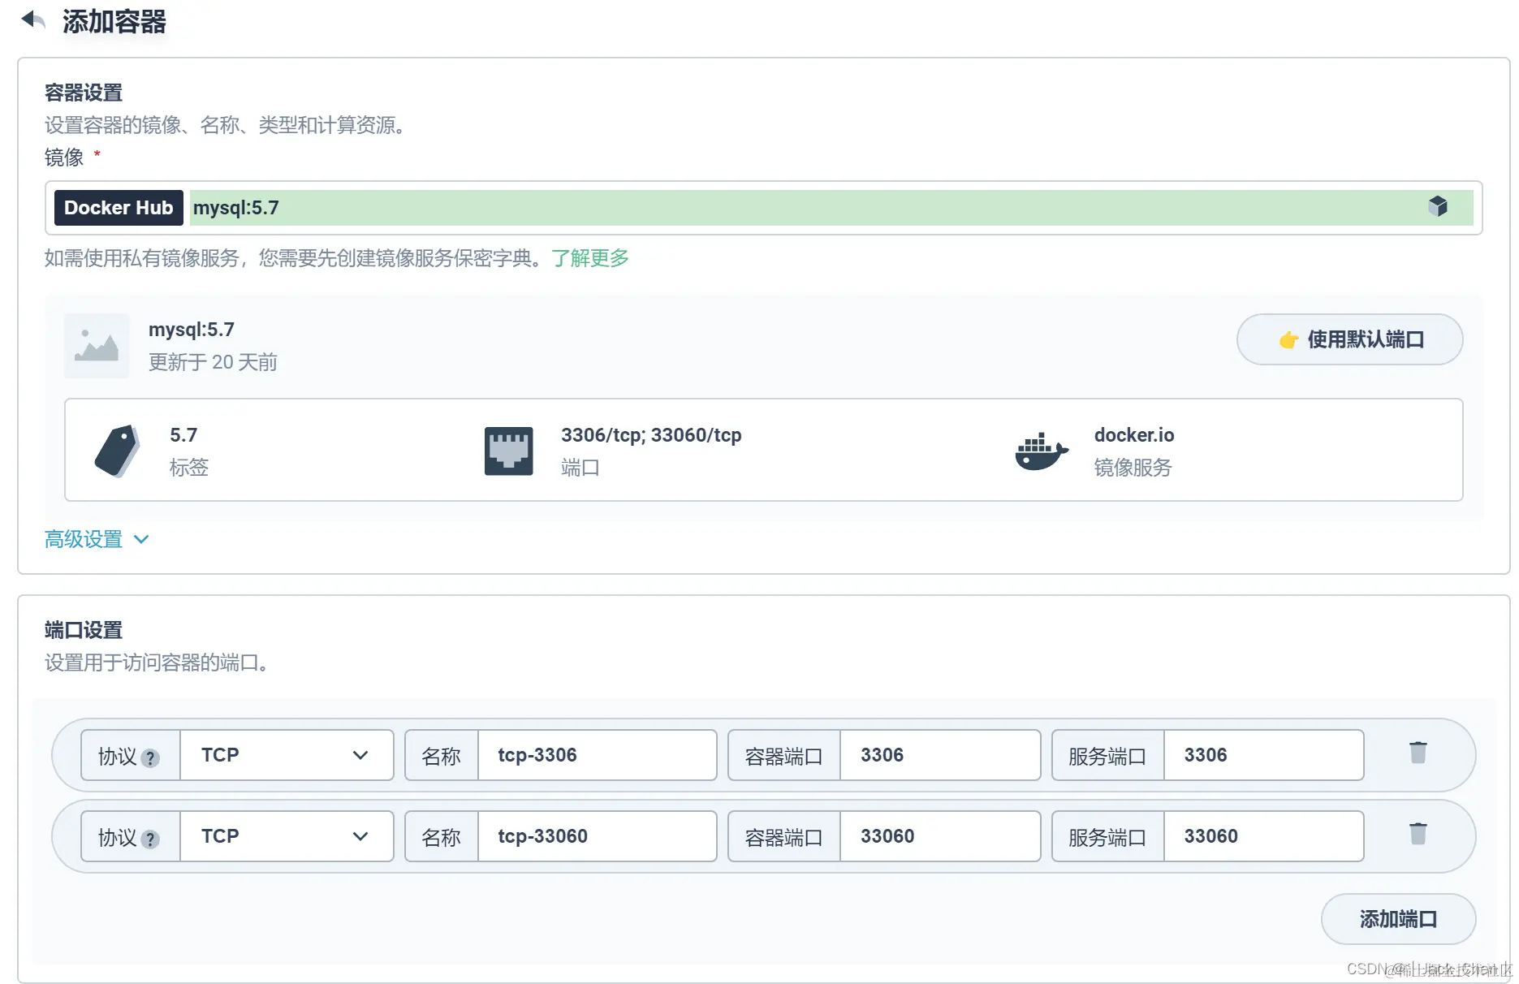Open the TCP protocol dropdown for tcp-3306

click(287, 755)
